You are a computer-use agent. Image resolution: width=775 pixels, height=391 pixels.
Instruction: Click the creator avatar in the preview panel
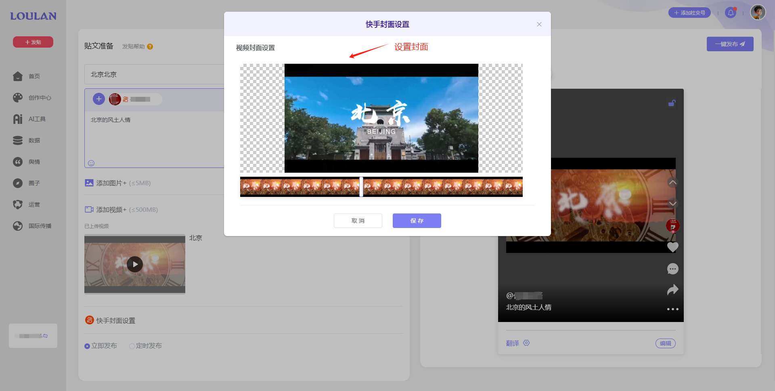tap(672, 226)
